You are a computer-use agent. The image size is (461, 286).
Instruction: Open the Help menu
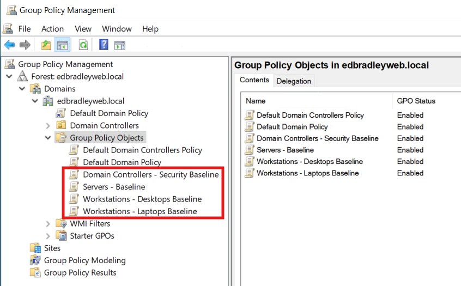pyautogui.click(x=150, y=29)
